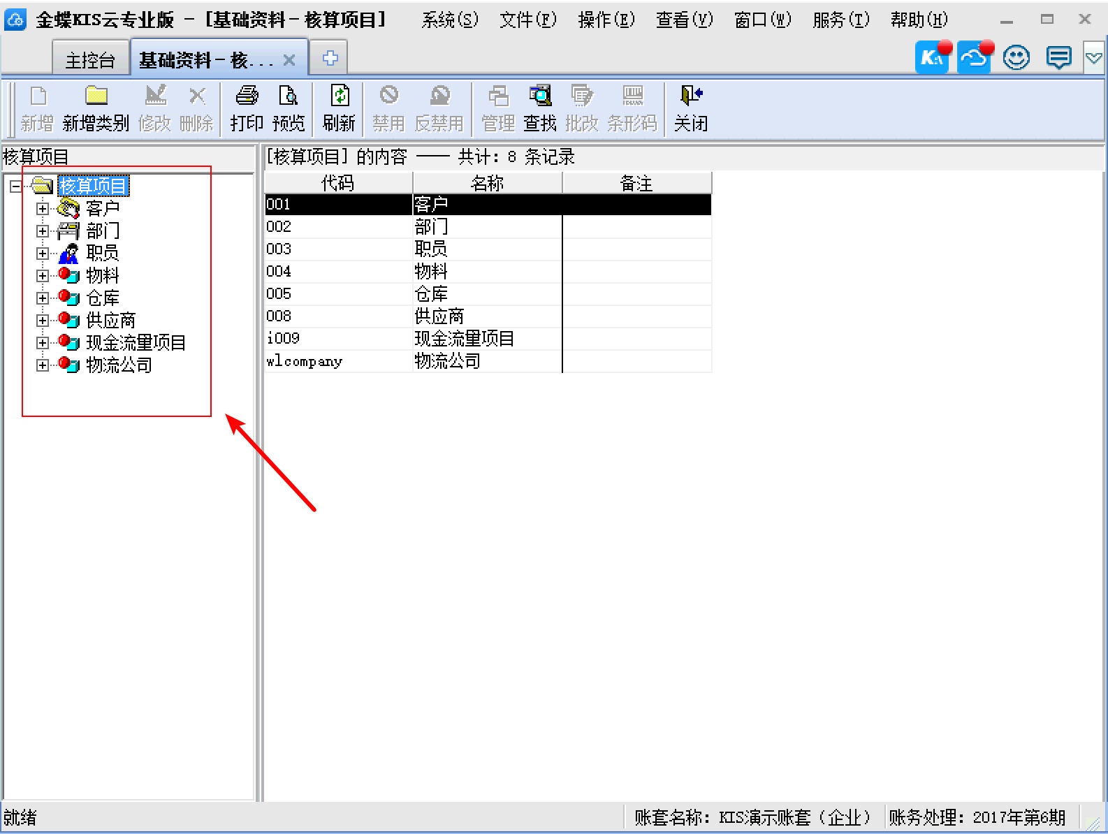Click the 部门 tree node icon
The width and height of the screenshot is (1108, 834).
point(68,231)
